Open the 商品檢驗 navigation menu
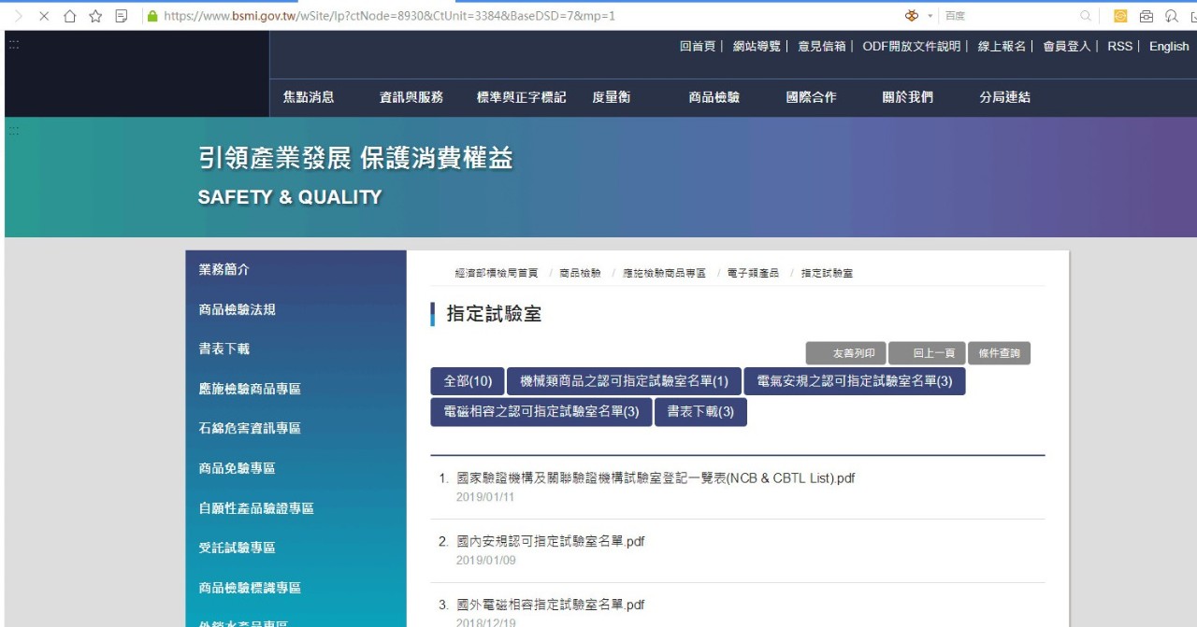The height and width of the screenshot is (627, 1197). [x=713, y=98]
